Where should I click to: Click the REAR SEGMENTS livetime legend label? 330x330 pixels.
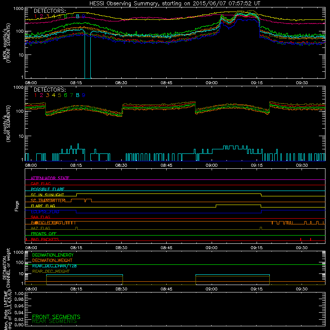pyautogui.click(x=54, y=321)
